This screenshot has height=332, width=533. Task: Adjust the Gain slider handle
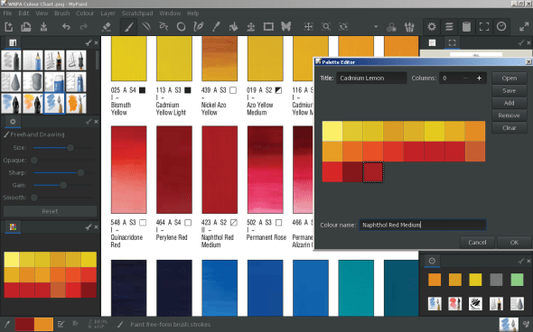pyautogui.click(x=63, y=185)
